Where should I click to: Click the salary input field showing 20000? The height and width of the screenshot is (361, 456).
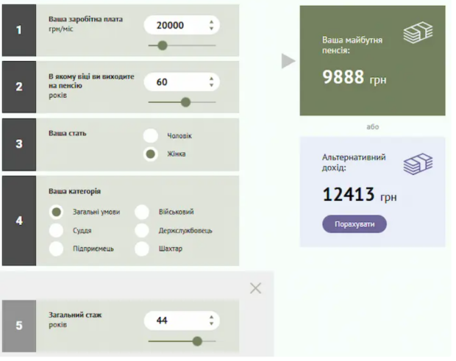click(x=182, y=25)
